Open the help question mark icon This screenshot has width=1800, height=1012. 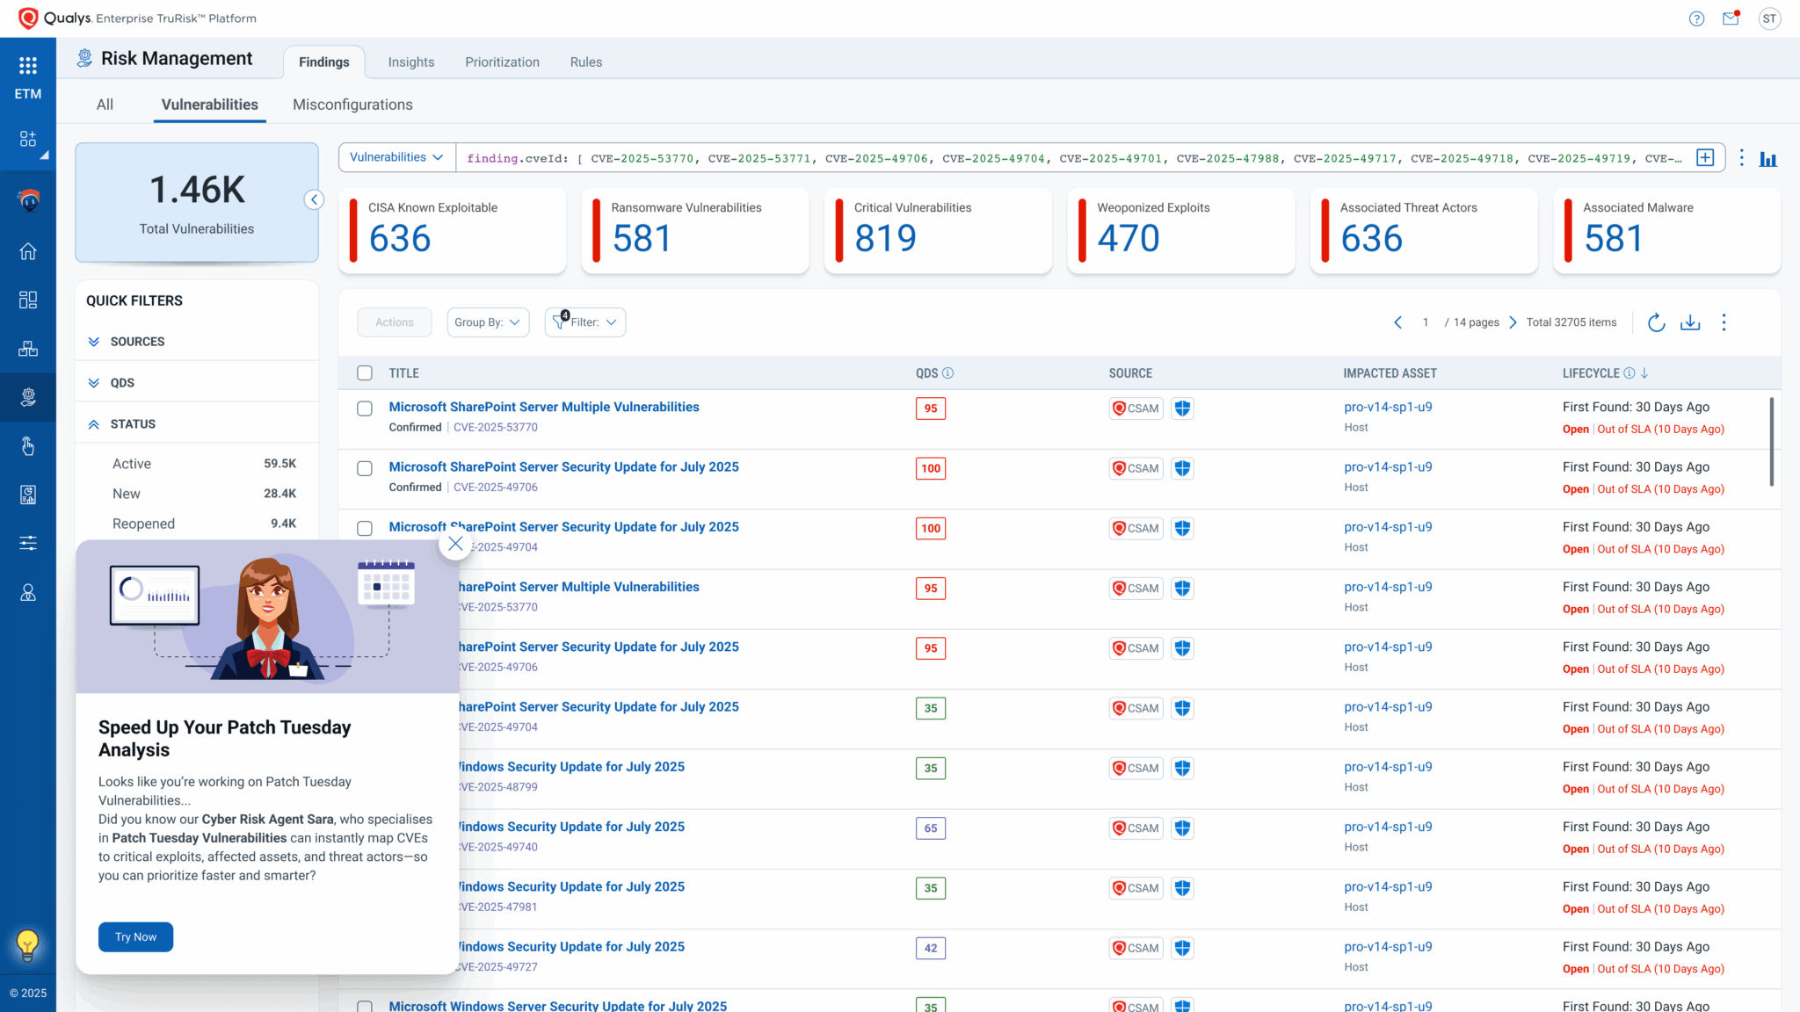tap(1695, 18)
